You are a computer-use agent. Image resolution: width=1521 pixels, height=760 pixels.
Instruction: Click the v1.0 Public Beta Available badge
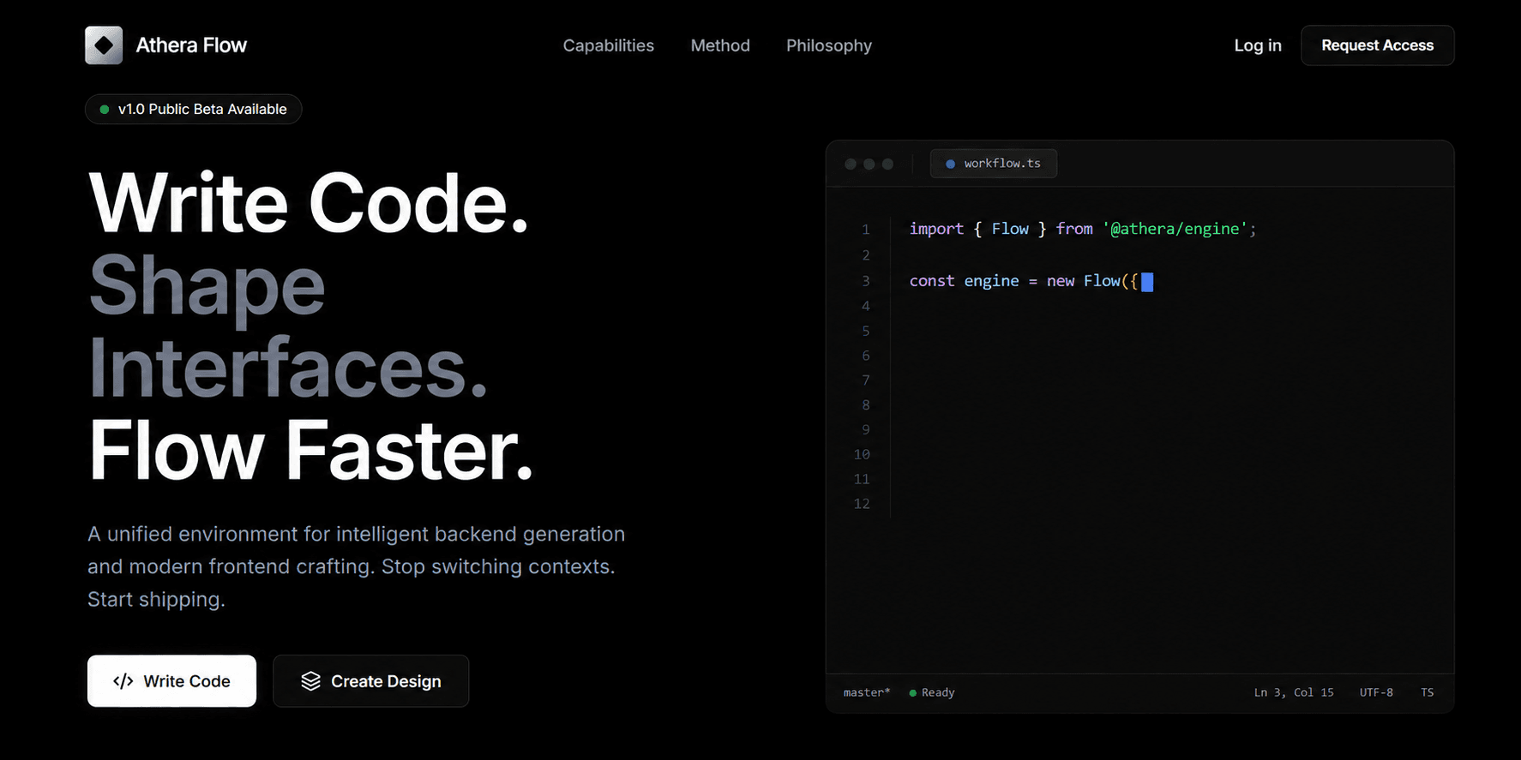click(x=194, y=109)
